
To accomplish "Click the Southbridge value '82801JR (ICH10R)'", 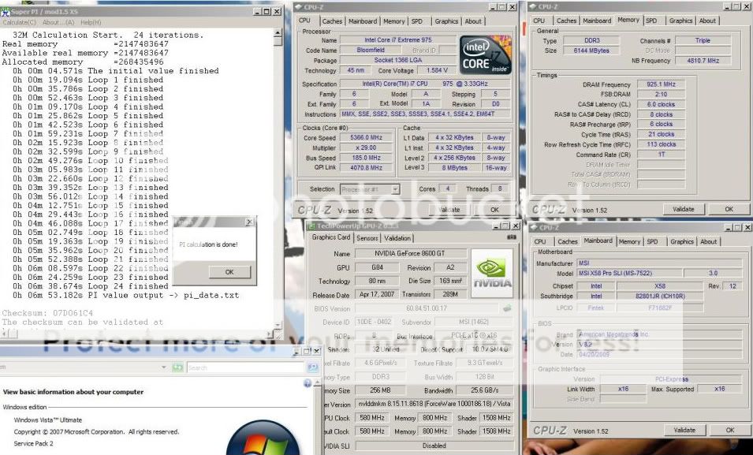I will [660, 296].
